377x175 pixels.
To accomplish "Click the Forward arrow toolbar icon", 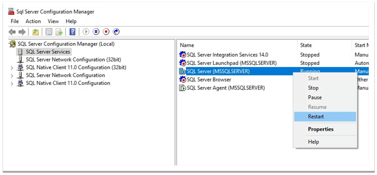I will (x=22, y=32).
